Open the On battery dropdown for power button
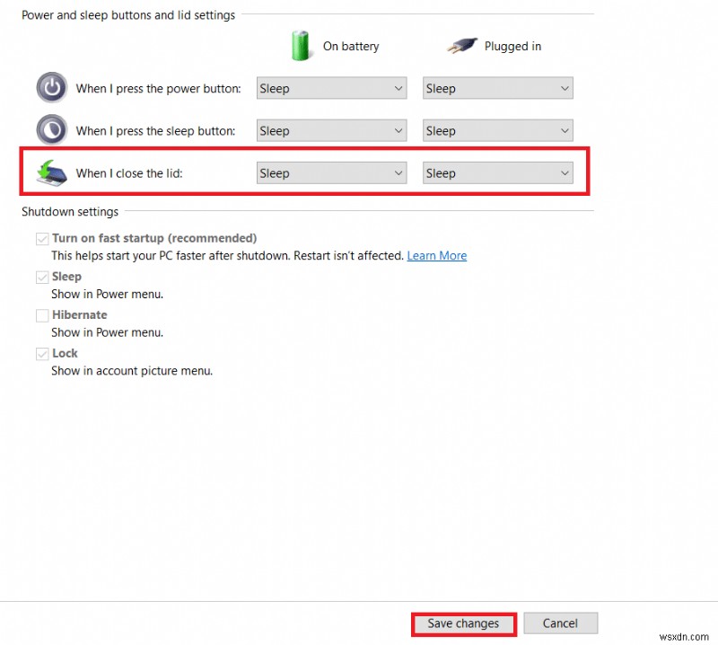 coord(330,87)
